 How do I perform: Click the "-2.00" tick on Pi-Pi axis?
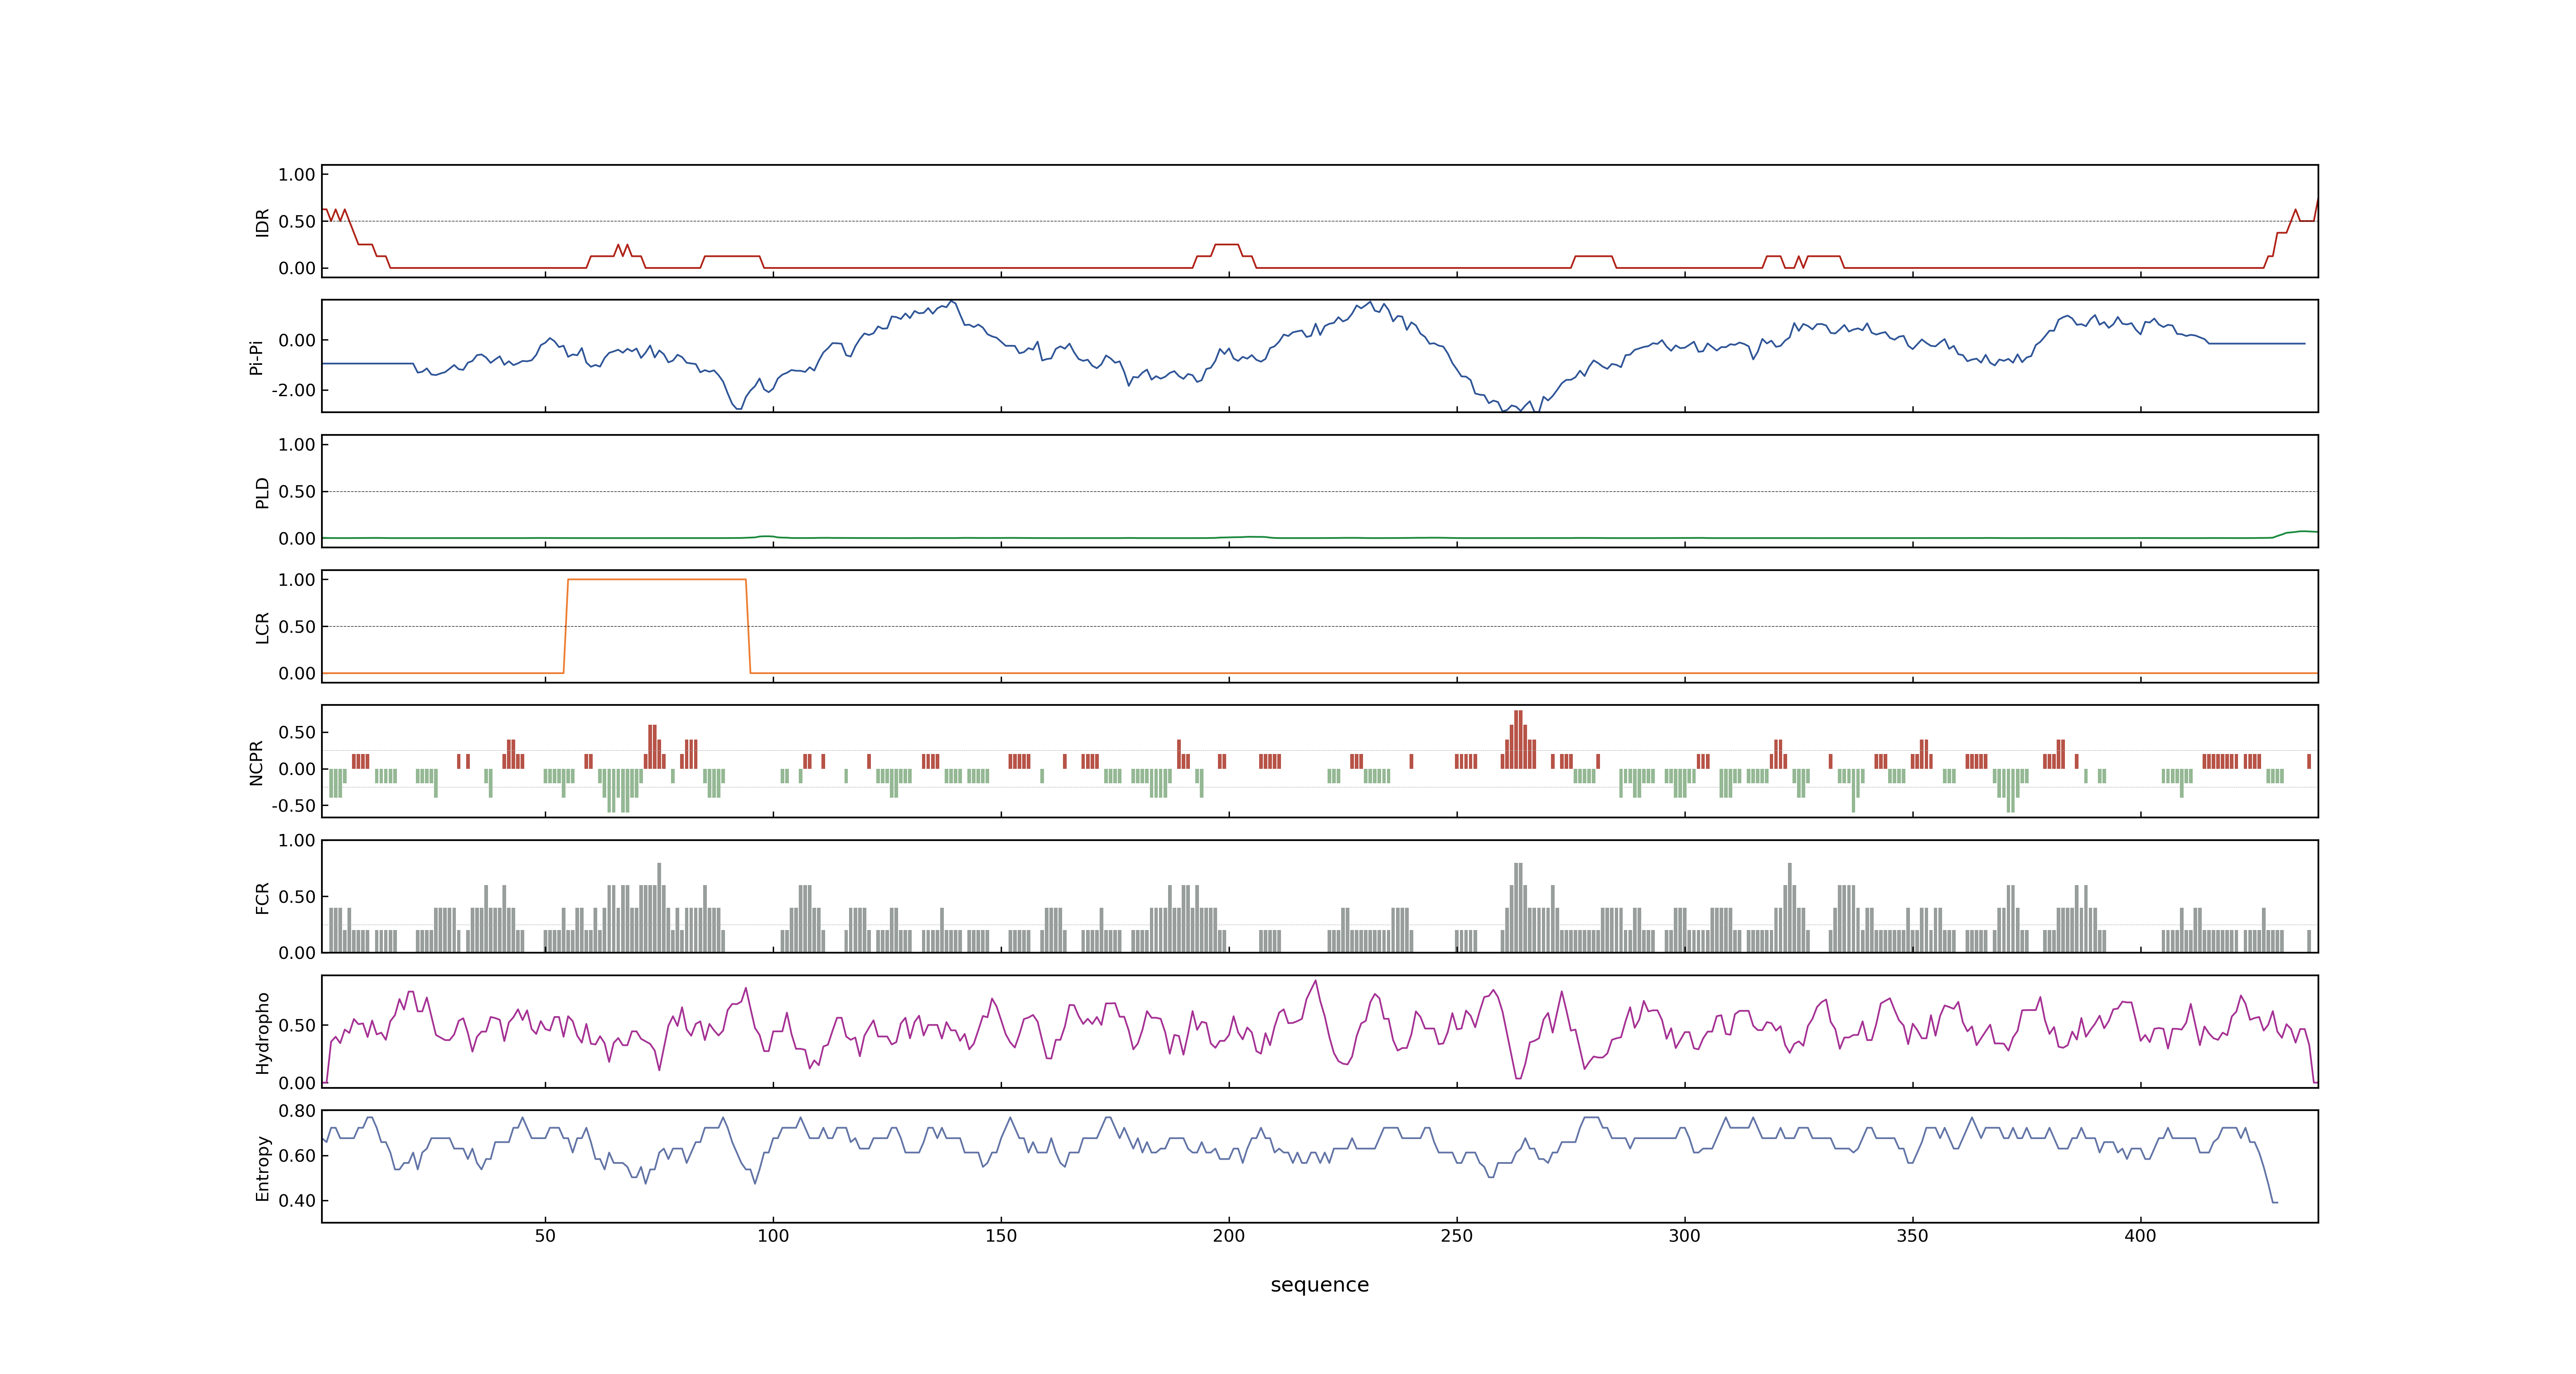(x=293, y=391)
